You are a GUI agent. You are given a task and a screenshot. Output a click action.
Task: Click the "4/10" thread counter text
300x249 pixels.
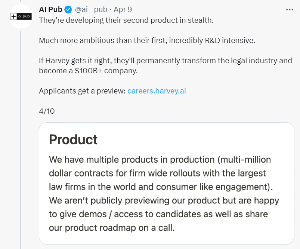coord(47,111)
